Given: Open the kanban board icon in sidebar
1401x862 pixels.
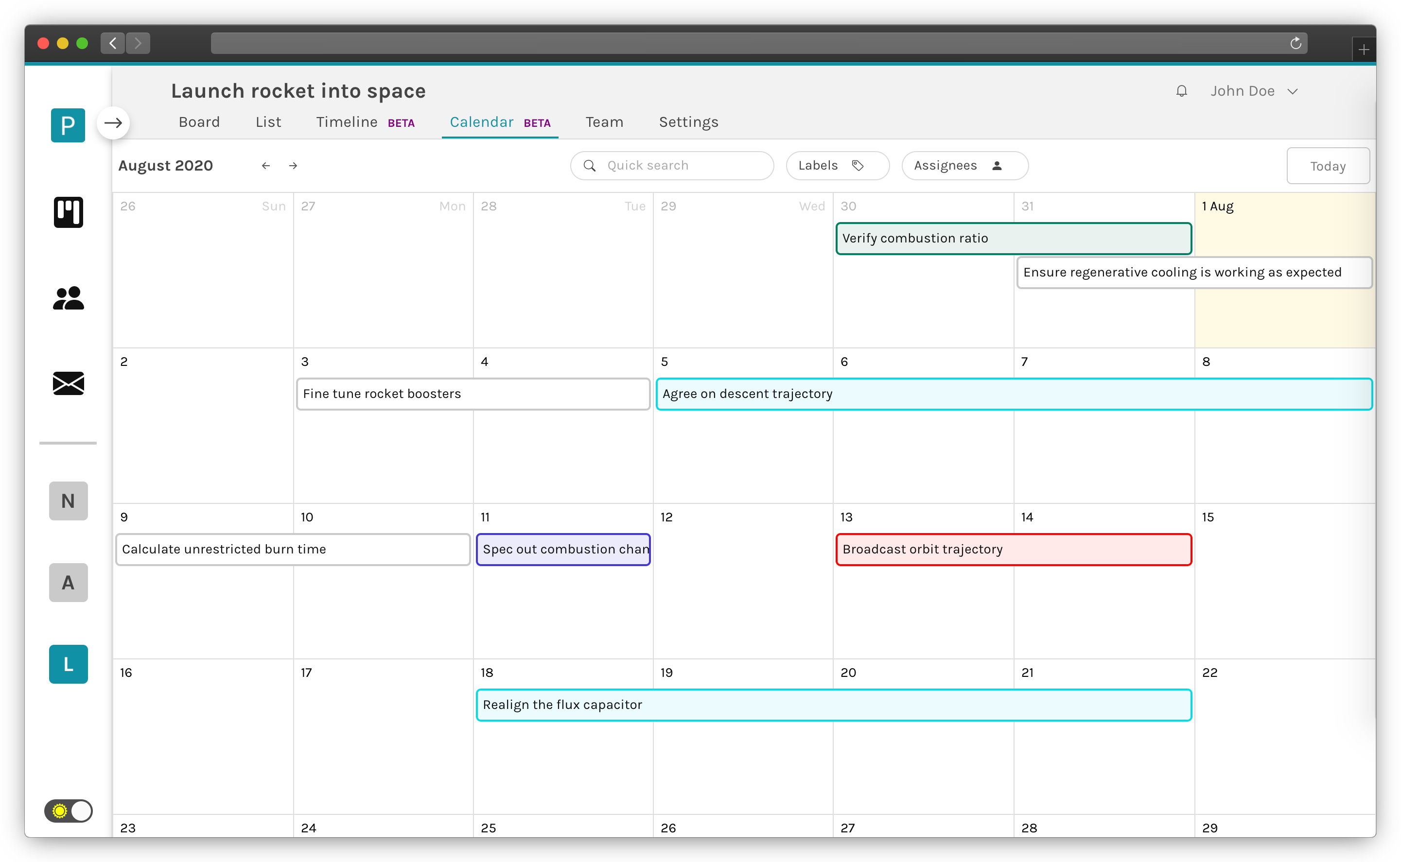Looking at the screenshot, I should [x=69, y=212].
